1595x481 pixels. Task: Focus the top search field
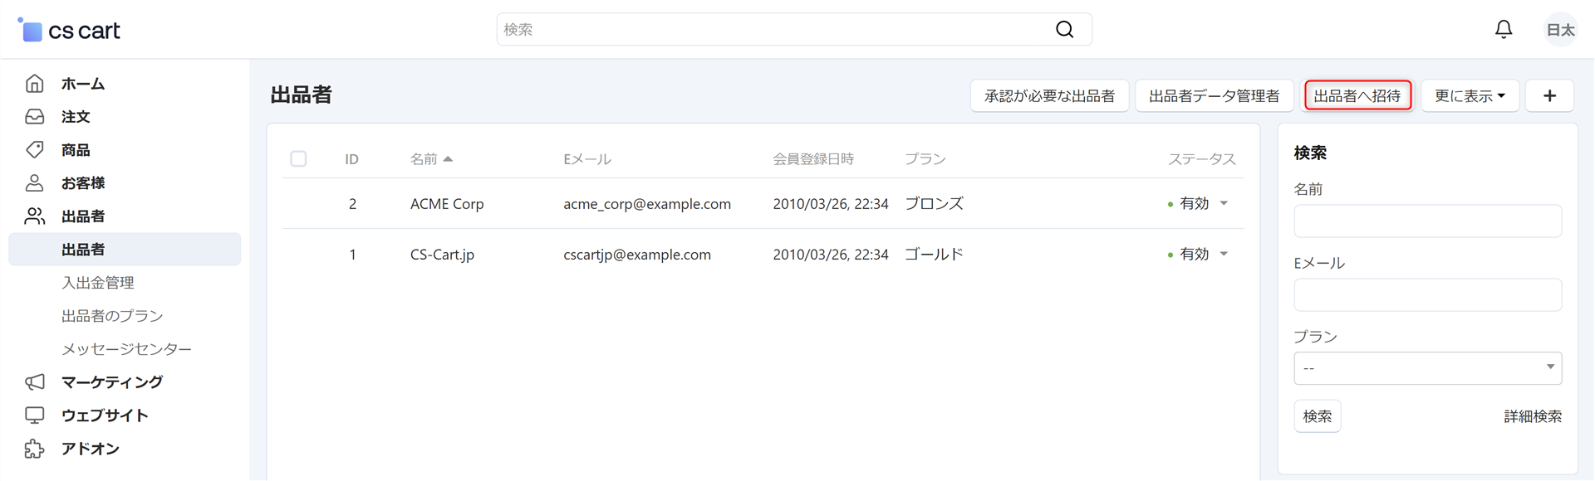(793, 30)
